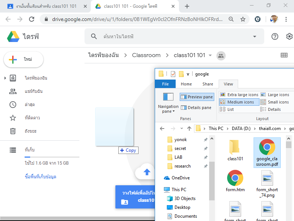Open the Home ribbon tab

tap(186, 84)
